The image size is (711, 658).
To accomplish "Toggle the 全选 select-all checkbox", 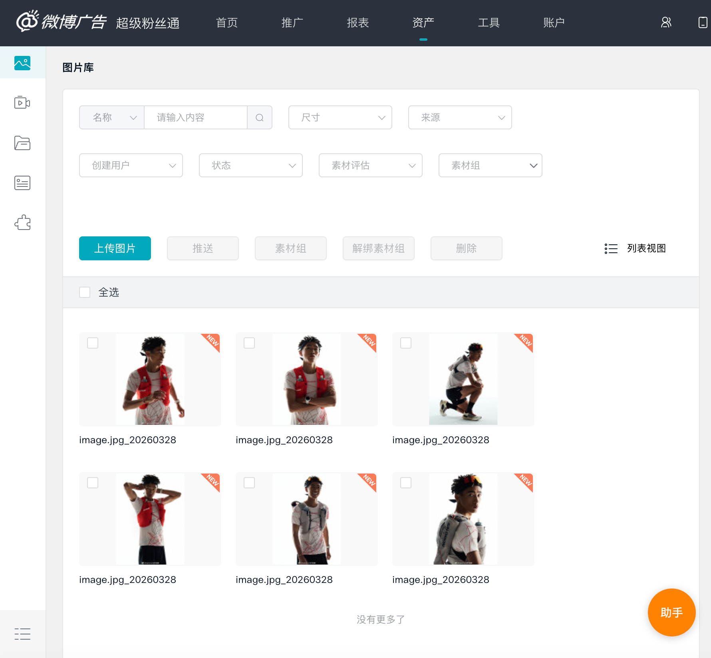I will coord(84,292).
